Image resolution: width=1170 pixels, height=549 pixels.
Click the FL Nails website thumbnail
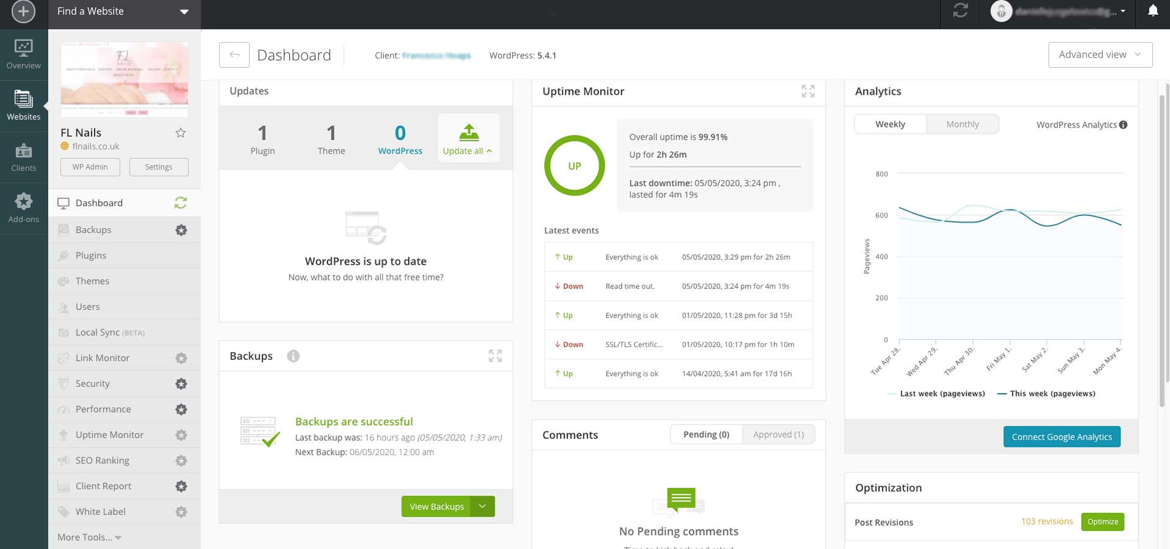pos(125,79)
